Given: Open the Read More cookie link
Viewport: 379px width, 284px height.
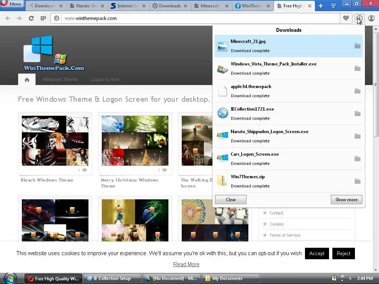Looking at the screenshot, I should tap(186, 264).
